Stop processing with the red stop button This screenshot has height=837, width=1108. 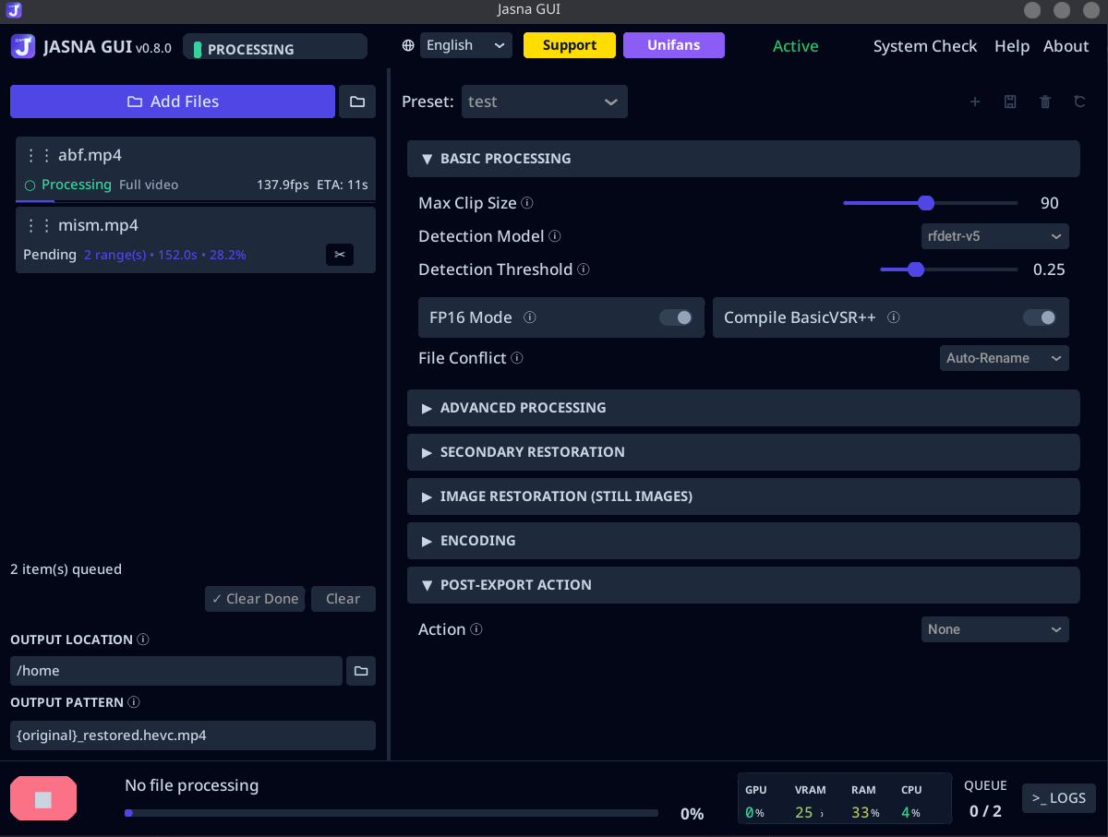click(43, 798)
